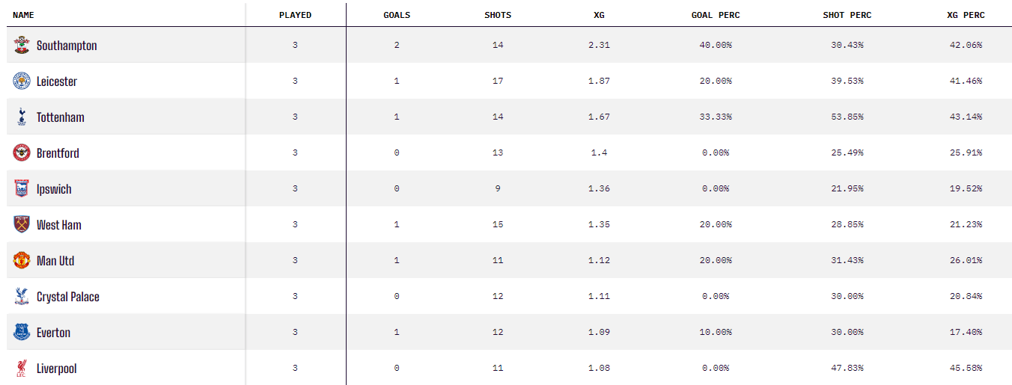Viewport: 1012px width, 385px height.
Task: Open the Liverpool team name link
Action: (57, 369)
